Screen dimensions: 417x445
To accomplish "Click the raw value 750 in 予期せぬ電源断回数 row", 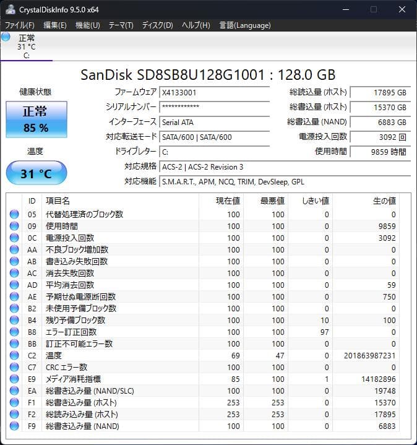I will pos(389,297).
